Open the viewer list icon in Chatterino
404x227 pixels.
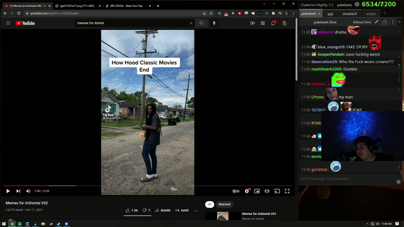(384, 22)
